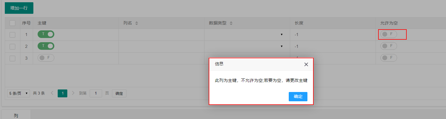Screen dimensions: 446x119
Task: Sort by 数据类型 column arrows
Action: pyautogui.click(x=231, y=23)
